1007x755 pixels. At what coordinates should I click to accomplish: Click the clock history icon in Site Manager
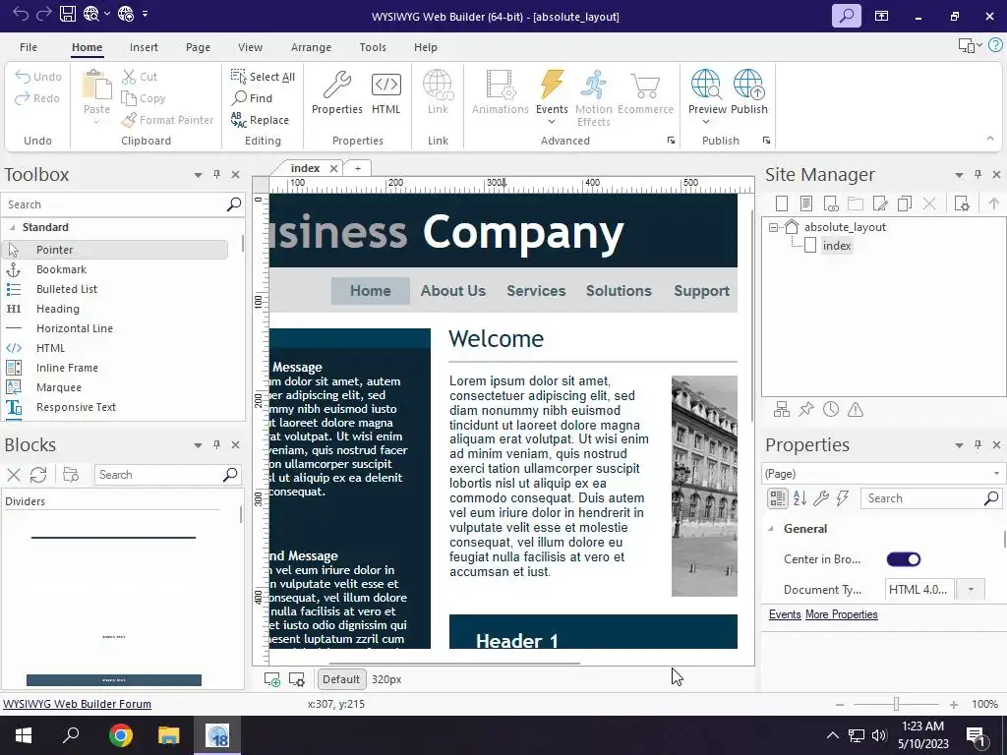(x=831, y=410)
